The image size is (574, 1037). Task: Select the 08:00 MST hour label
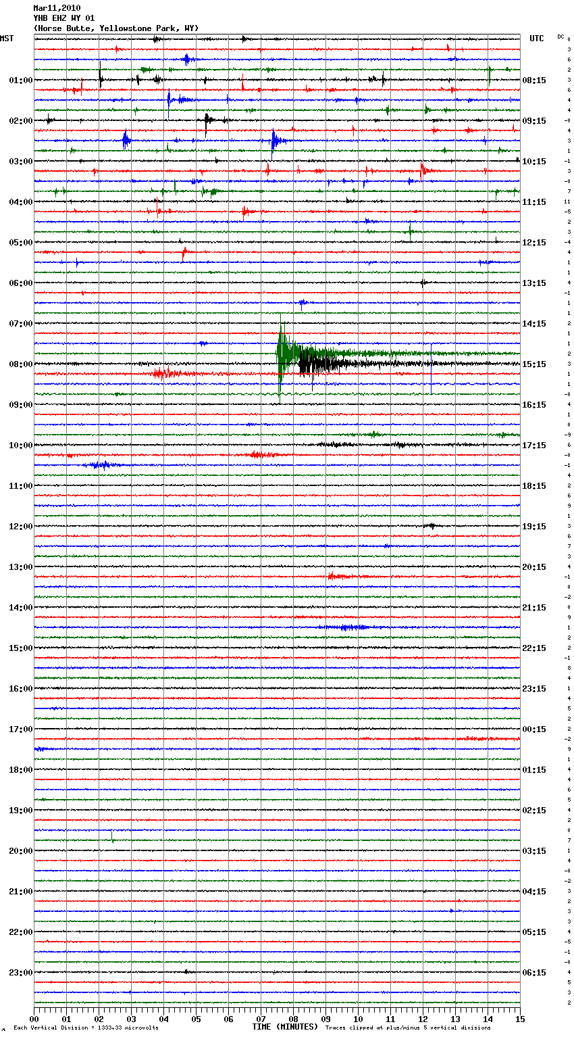click(x=21, y=364)
